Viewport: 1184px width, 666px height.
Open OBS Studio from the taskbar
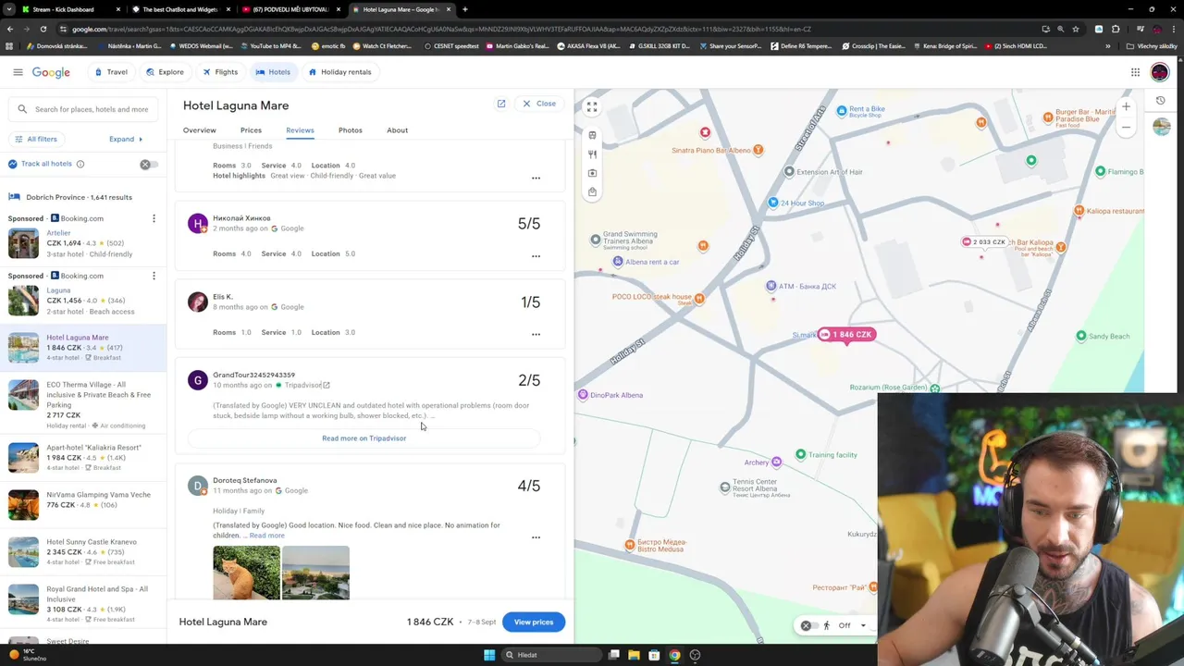click(x=695, y=655)
